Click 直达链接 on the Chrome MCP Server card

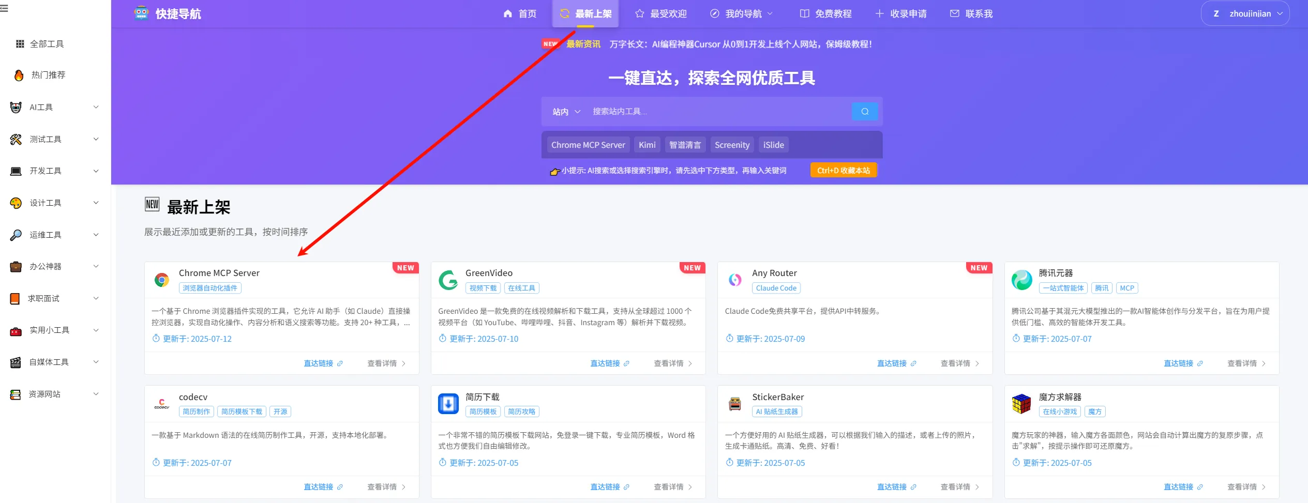(319, 363)
